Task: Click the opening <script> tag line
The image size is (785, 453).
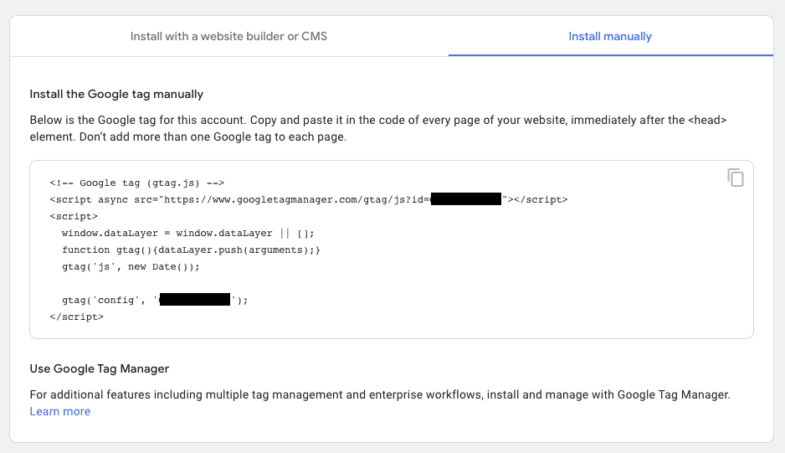Action: [74, 217]
